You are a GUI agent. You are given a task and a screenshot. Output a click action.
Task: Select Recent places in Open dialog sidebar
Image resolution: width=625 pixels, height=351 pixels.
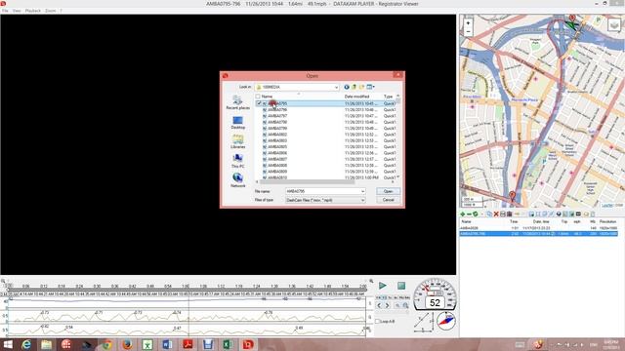point(238,102)
